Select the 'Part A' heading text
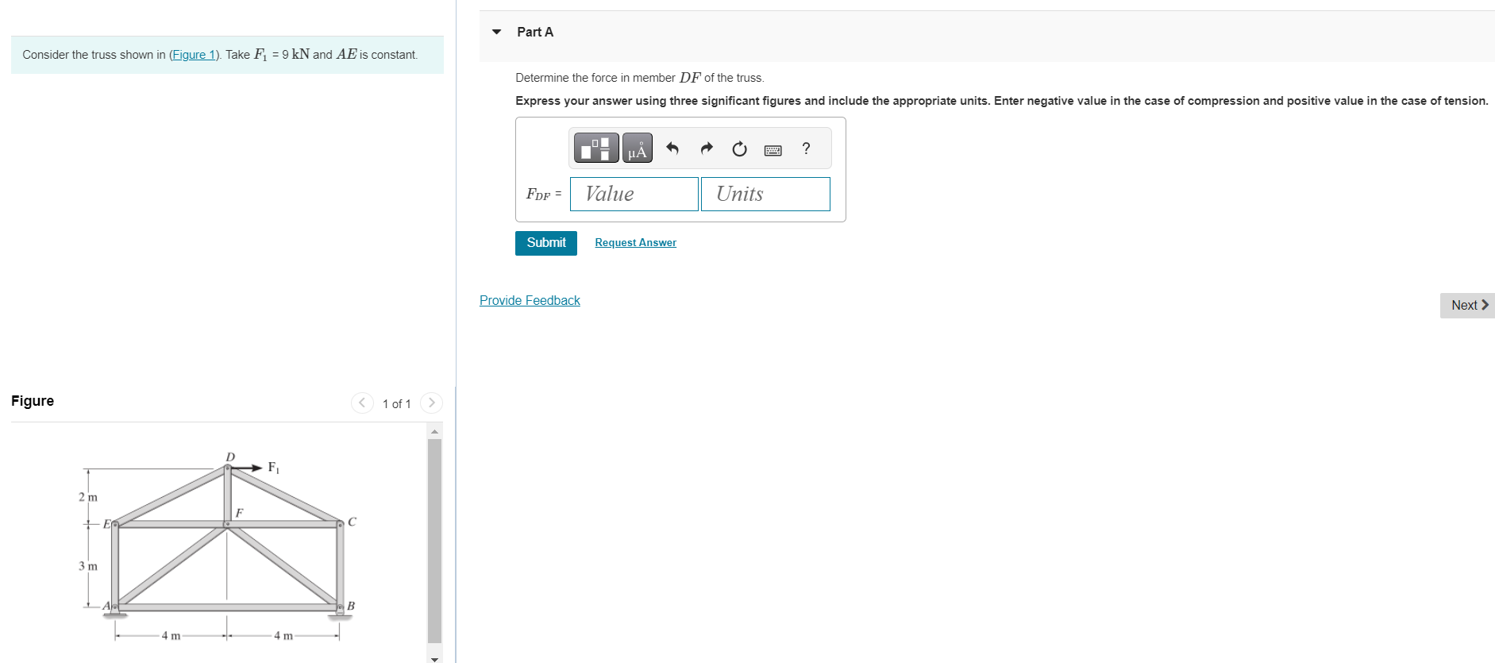 [x=535, y=32]
